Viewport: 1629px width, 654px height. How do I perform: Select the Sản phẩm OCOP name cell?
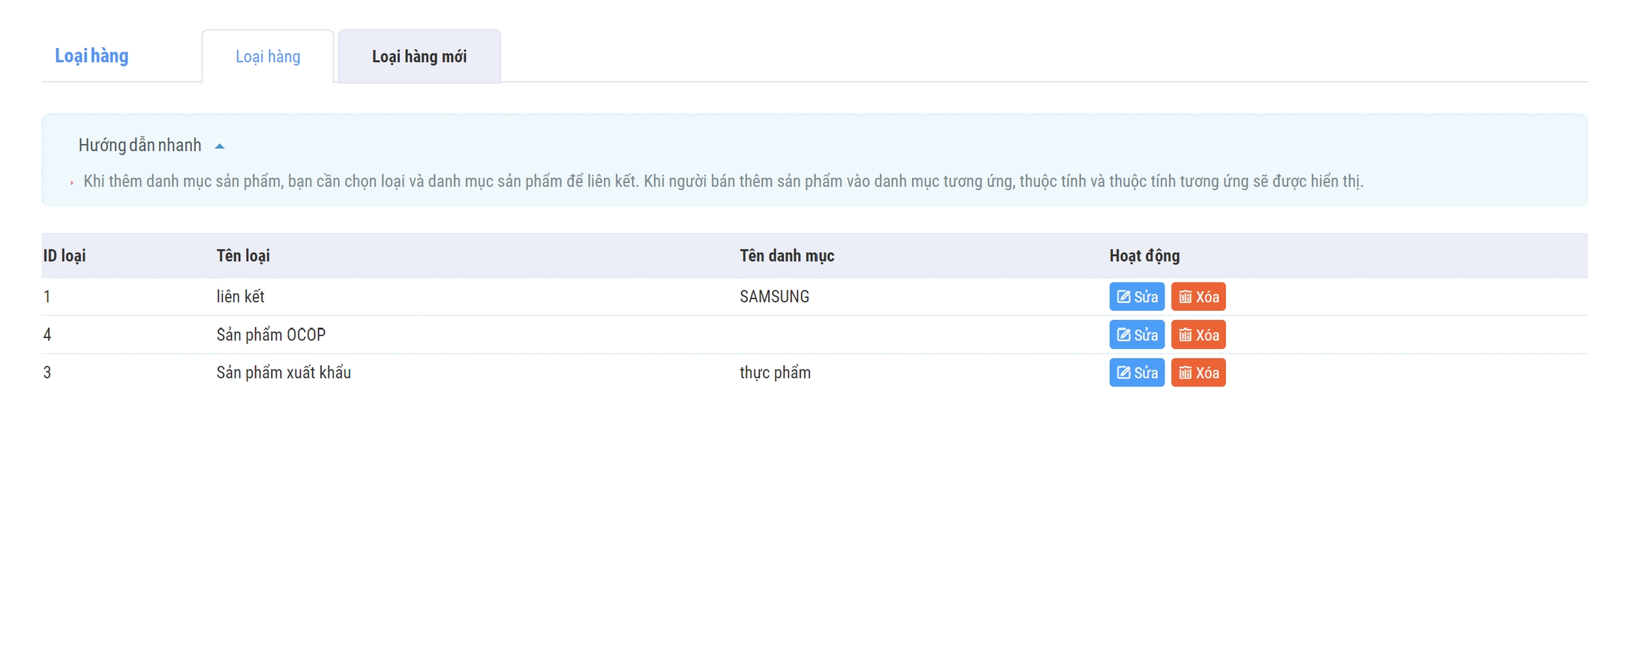point(271,335)
